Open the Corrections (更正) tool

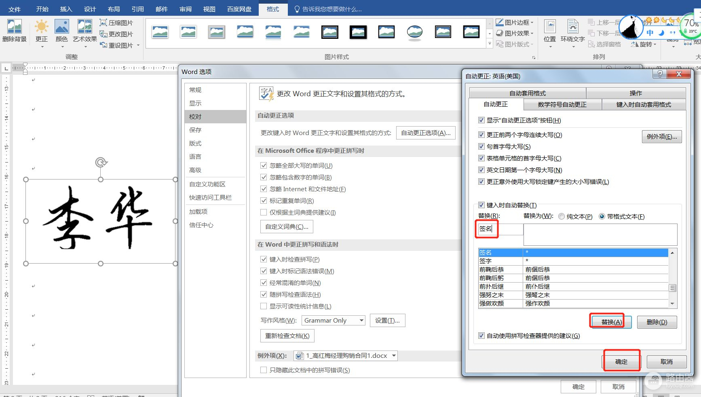click(41, 27)
